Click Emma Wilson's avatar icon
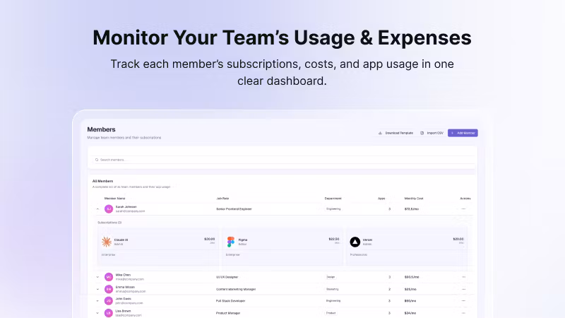 tap(109, 289)
